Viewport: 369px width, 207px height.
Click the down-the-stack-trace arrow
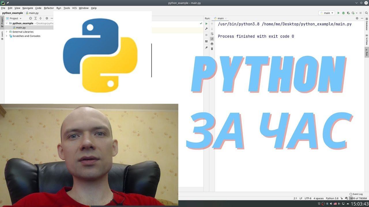point(212,29)
